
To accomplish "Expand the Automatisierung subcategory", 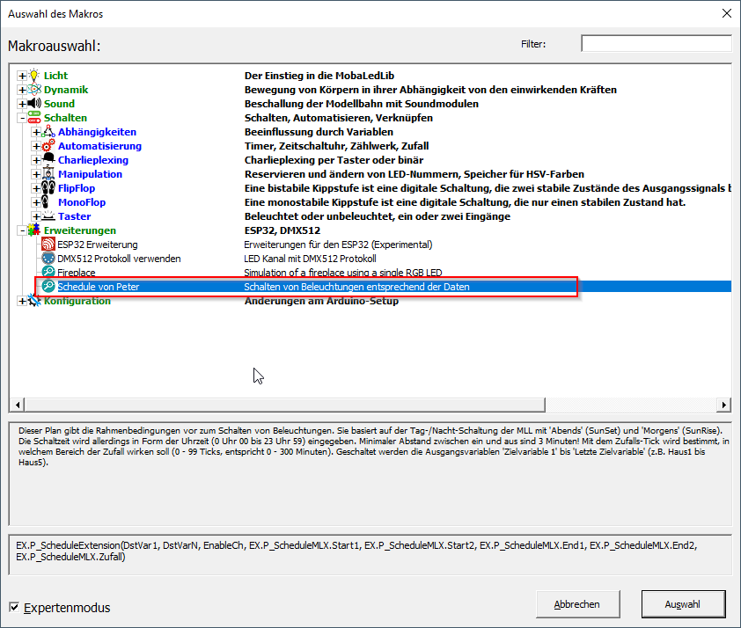I will click(x=36, y=146).
